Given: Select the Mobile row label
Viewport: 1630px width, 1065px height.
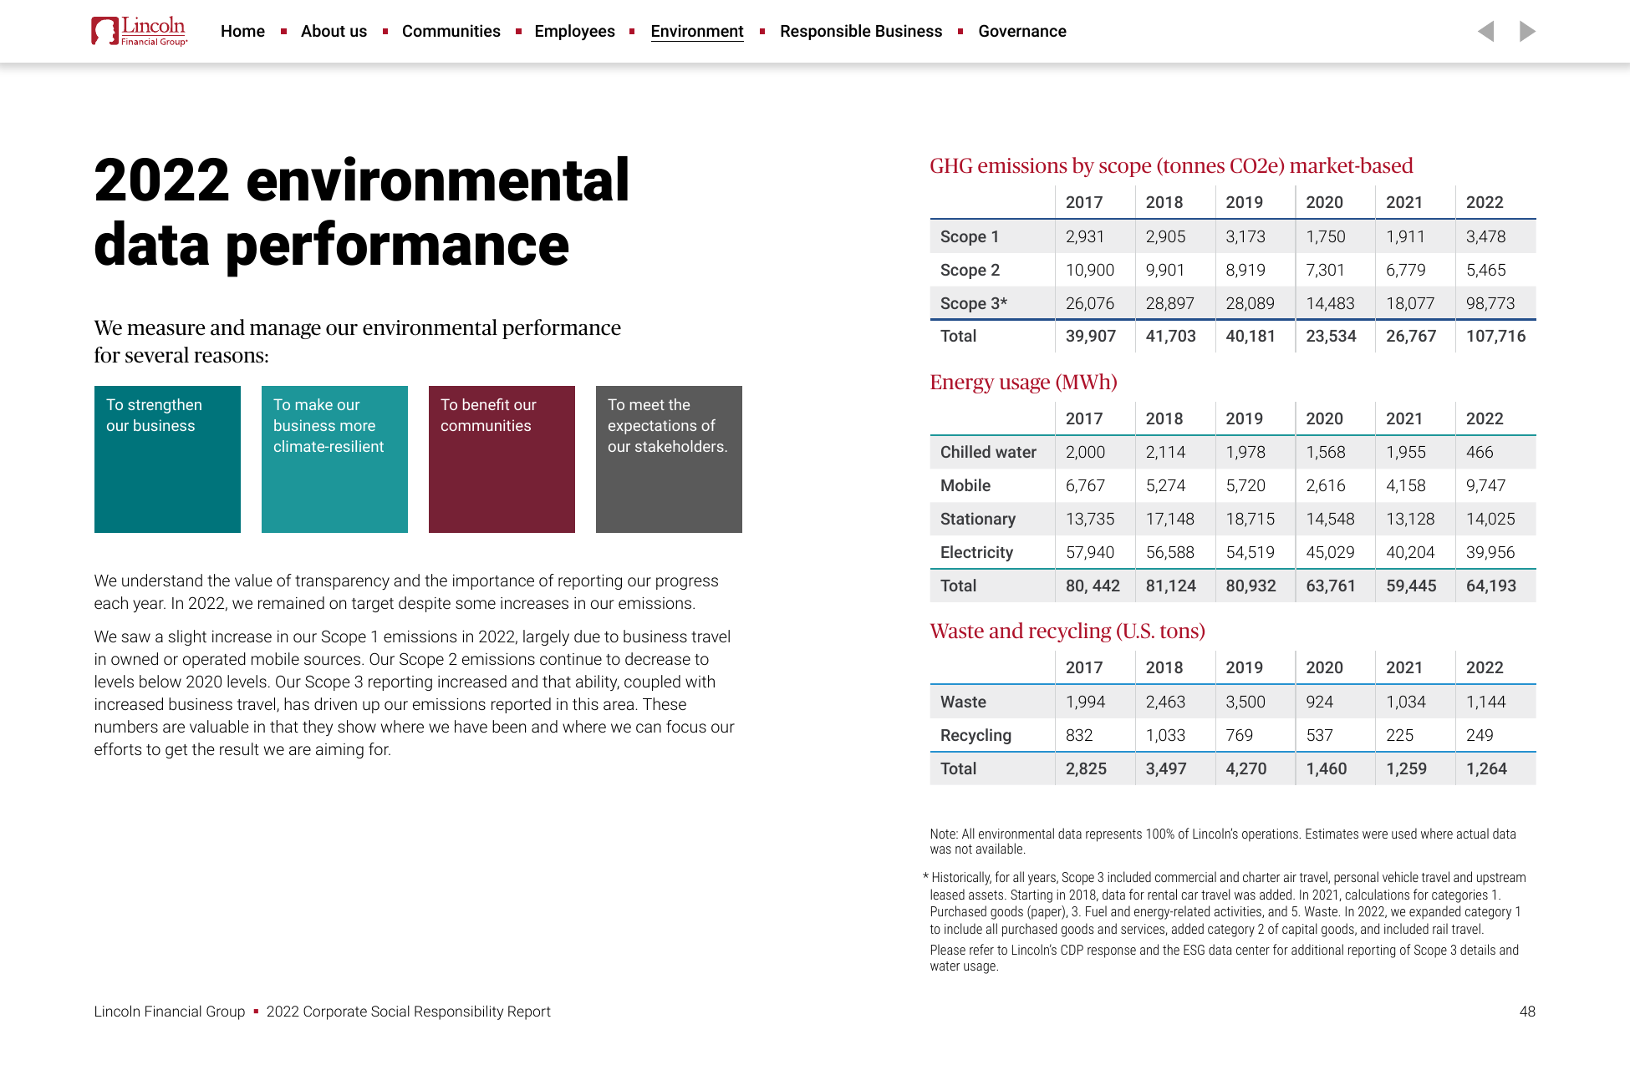Looking at the screenshot, I should tap(965, 485).
